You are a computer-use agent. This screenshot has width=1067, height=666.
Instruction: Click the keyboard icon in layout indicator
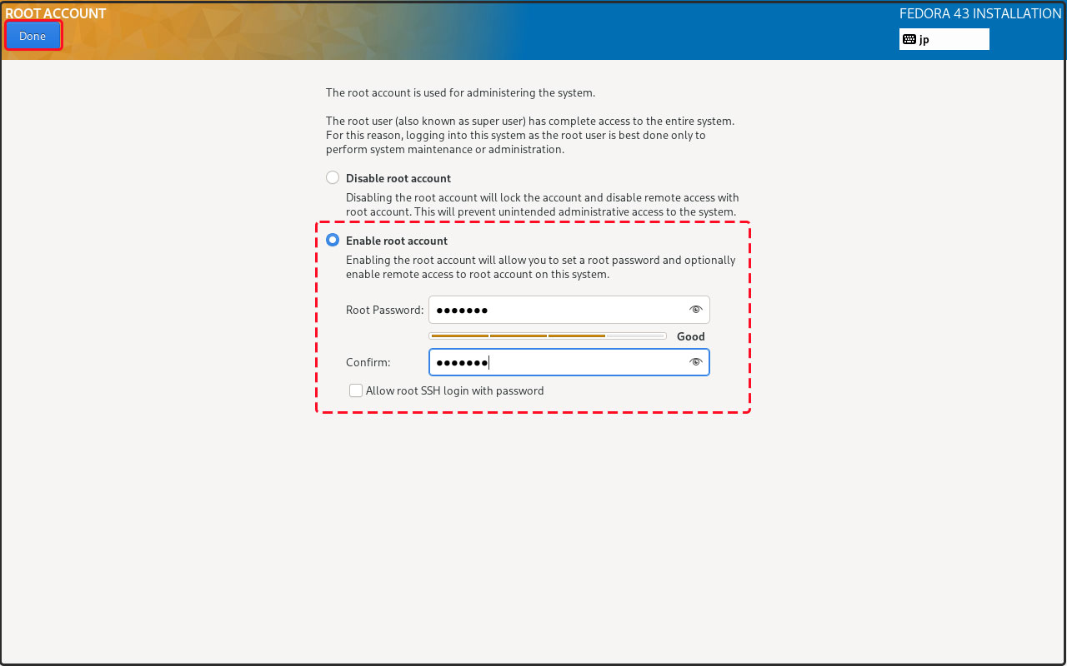pos(909,39)
